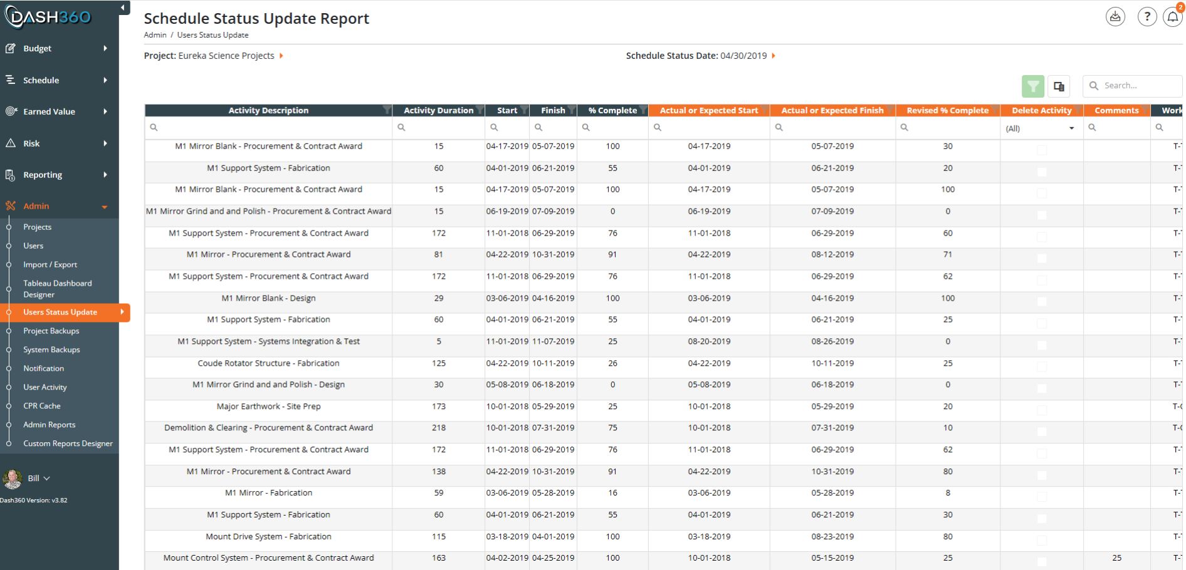Check Delete Activity for Coude Rotator Structure row
The image size is (1186, 570).
1042,367
